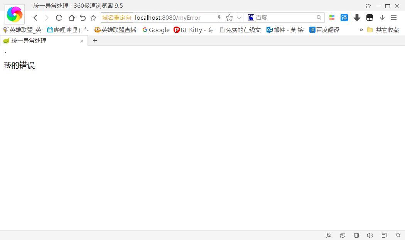
Task: Open the browser home page
Action: 71,18
